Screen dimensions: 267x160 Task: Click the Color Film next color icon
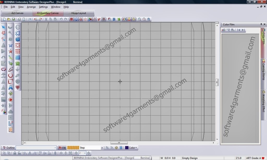(243, 30)
